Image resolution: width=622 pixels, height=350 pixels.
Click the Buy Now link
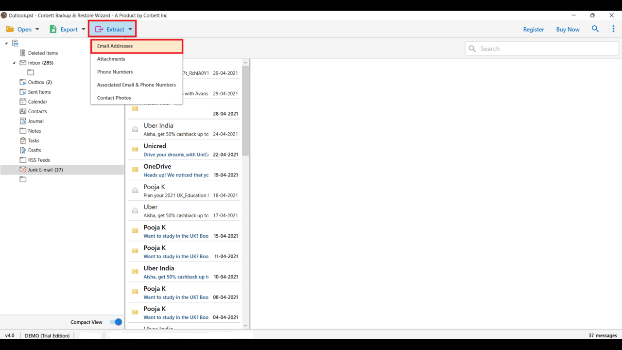point(568,30)
